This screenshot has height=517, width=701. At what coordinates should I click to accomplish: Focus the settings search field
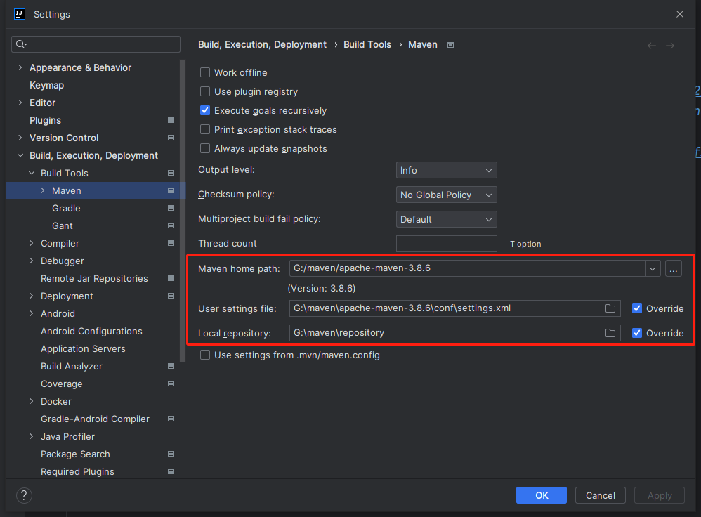coord(96,44)
